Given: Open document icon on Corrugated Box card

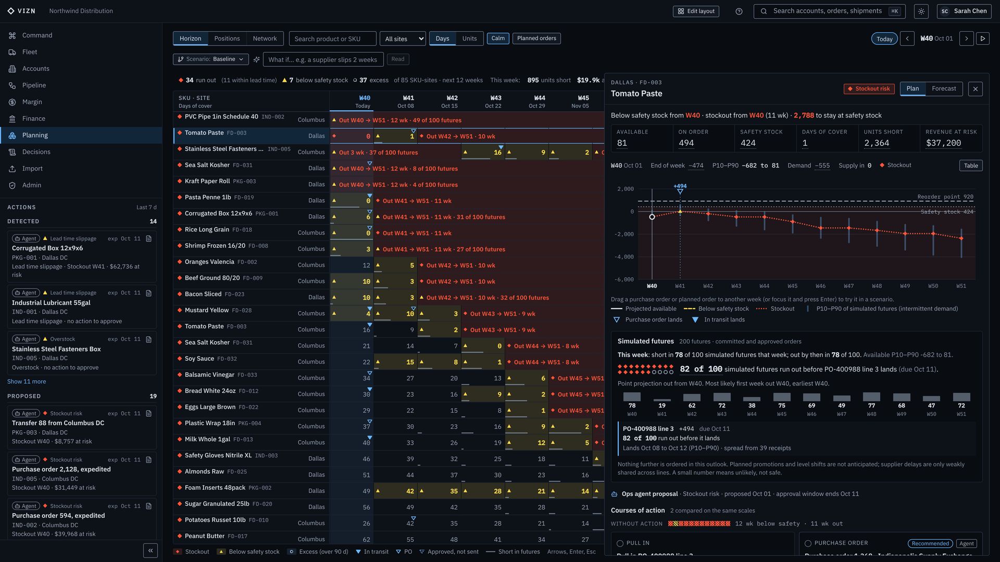Looking at the screenshot, I should click(x=148, y=239).
